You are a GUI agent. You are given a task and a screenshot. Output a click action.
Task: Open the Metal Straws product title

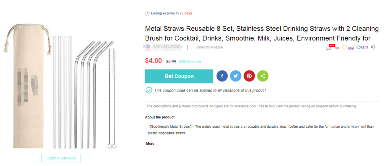[261, 33]
